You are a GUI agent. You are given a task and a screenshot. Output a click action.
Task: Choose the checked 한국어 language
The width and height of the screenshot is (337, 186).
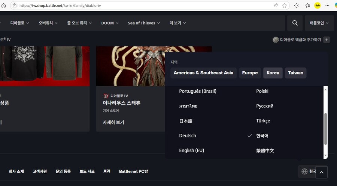(262, 136)
